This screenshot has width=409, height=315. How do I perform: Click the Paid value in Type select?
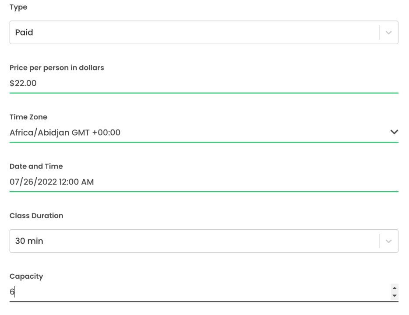(x=24, y=32)
